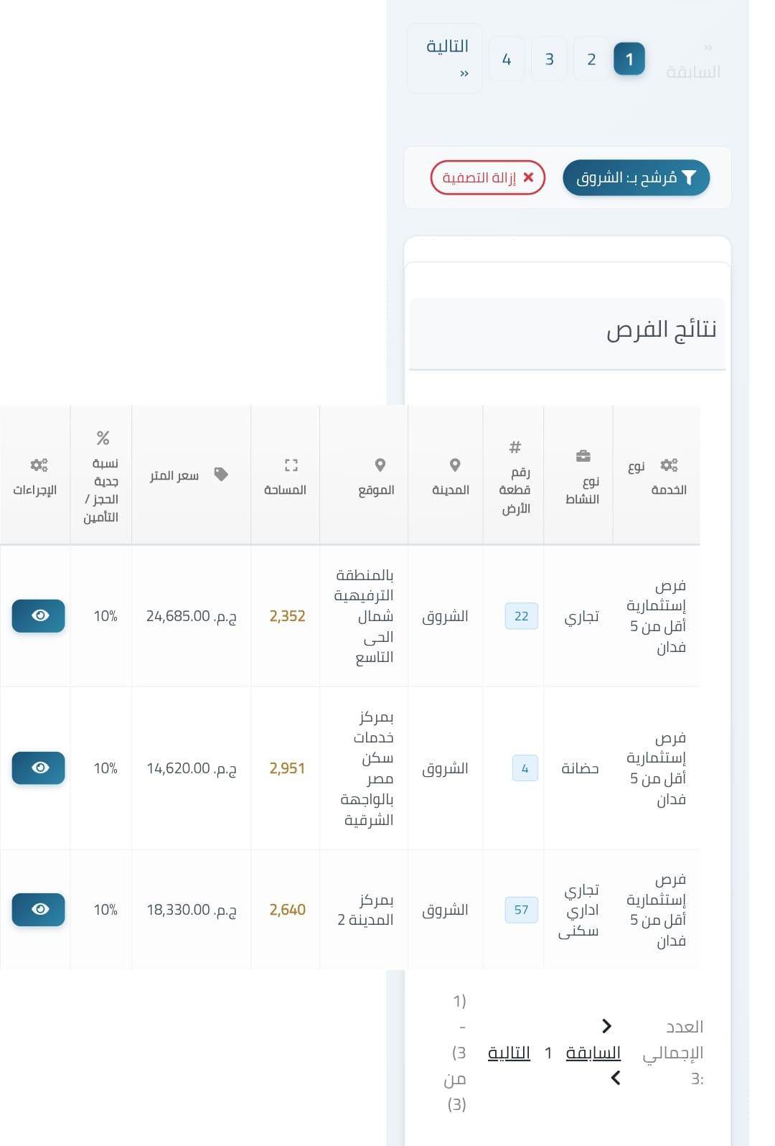Click the double chevron under top 'التالية'

pos(464,73)
